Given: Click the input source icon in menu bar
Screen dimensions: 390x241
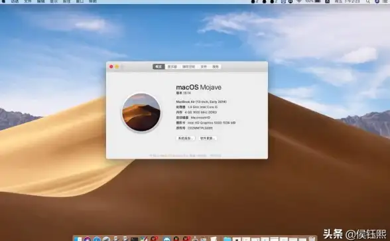Looking at the screenshot, I should (328, 1).
